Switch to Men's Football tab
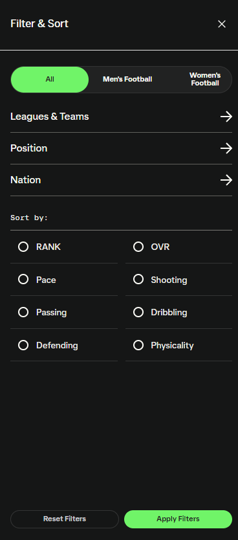The image size is (238, 540). click(x=127, y=80)
